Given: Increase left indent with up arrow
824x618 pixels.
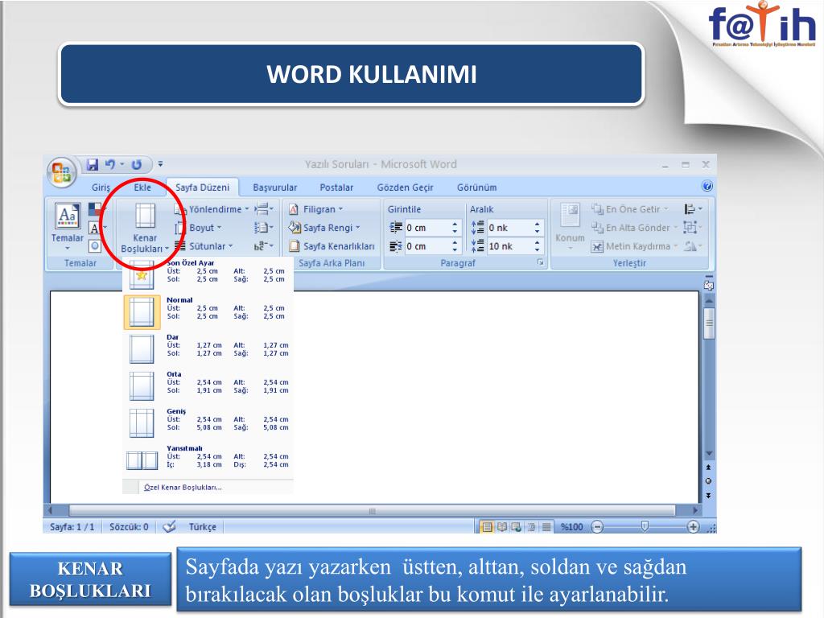Looking at the screenshot, I should click(455, 224).
